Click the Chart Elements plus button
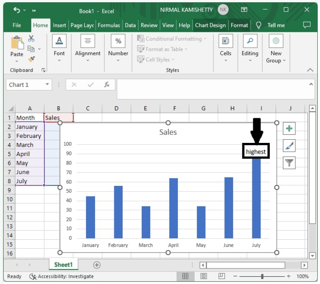The height and width of the screenshot is (284, 320). [289, 128]
